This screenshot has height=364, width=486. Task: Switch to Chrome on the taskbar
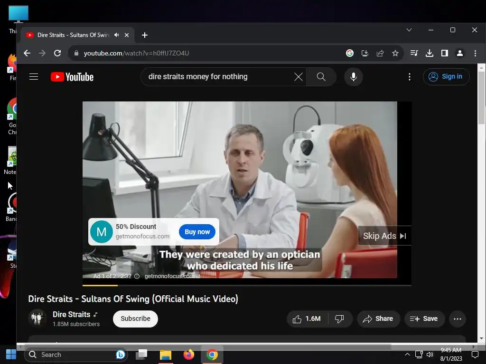coord(212,355)
